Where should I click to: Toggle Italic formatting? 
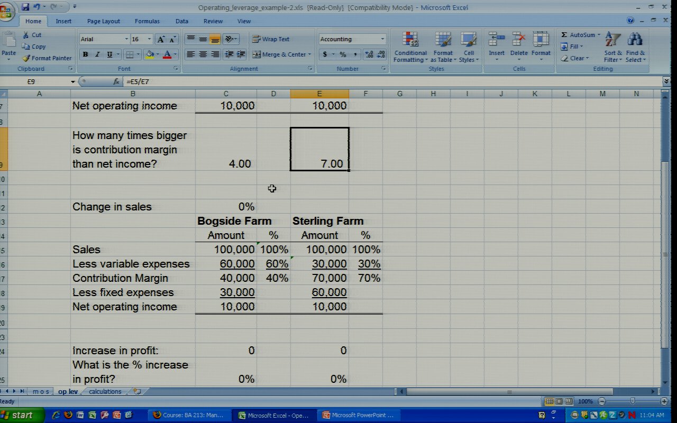(97, 54)
